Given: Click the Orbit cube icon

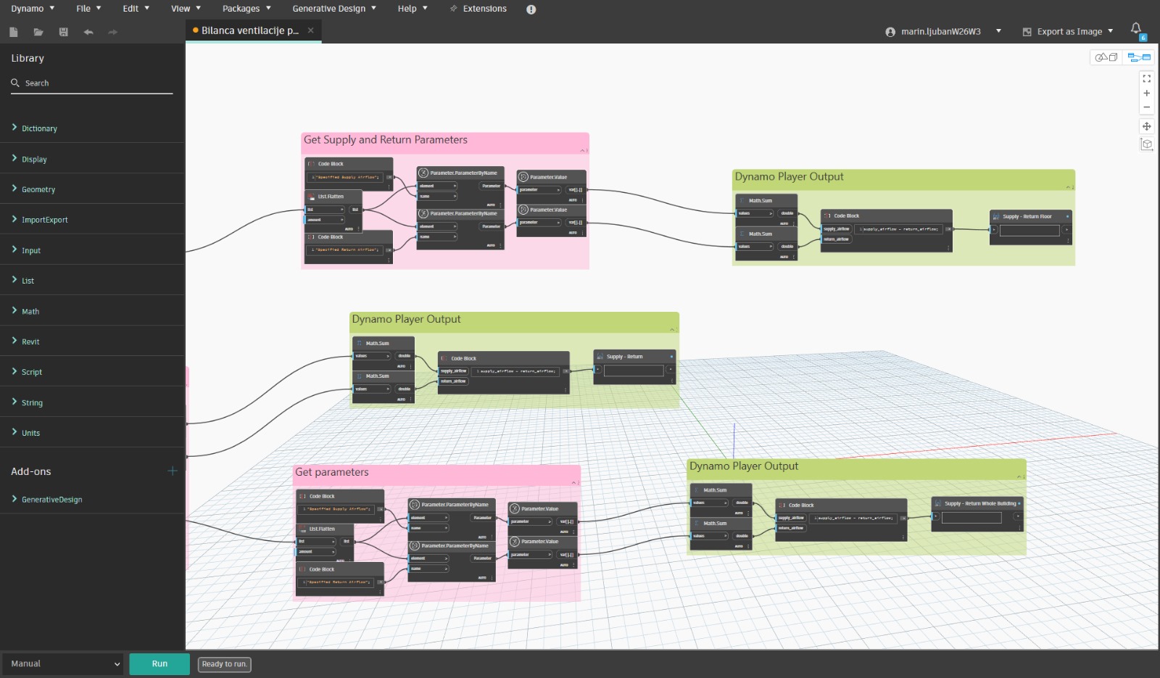Looking at the screenshot, I should pyautogui.click(x=1147, y=144).
